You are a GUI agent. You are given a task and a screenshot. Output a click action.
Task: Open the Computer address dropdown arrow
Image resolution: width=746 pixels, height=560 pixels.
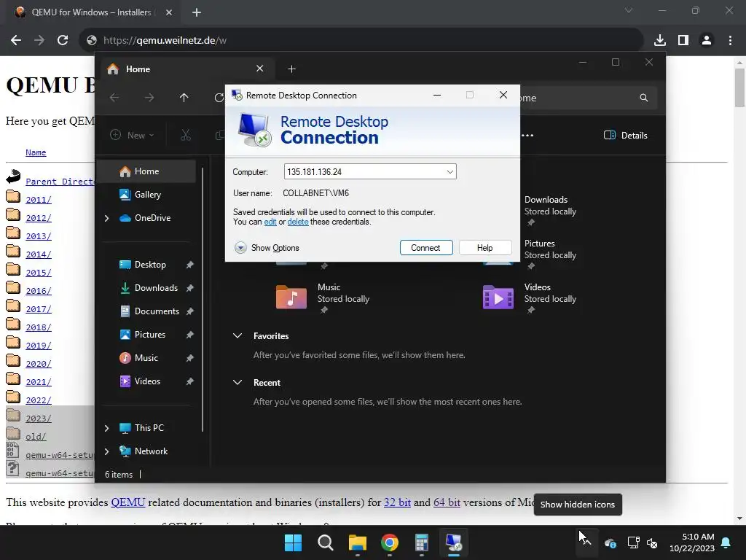tap(449, 172)
